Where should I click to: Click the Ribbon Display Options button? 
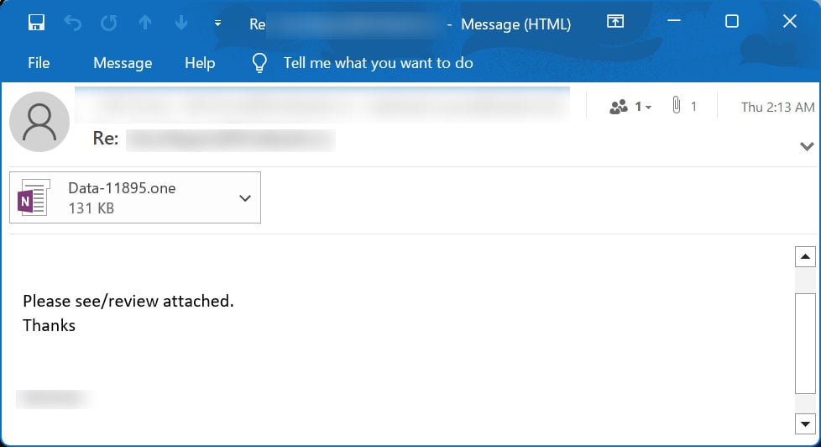tap(615, 22)
